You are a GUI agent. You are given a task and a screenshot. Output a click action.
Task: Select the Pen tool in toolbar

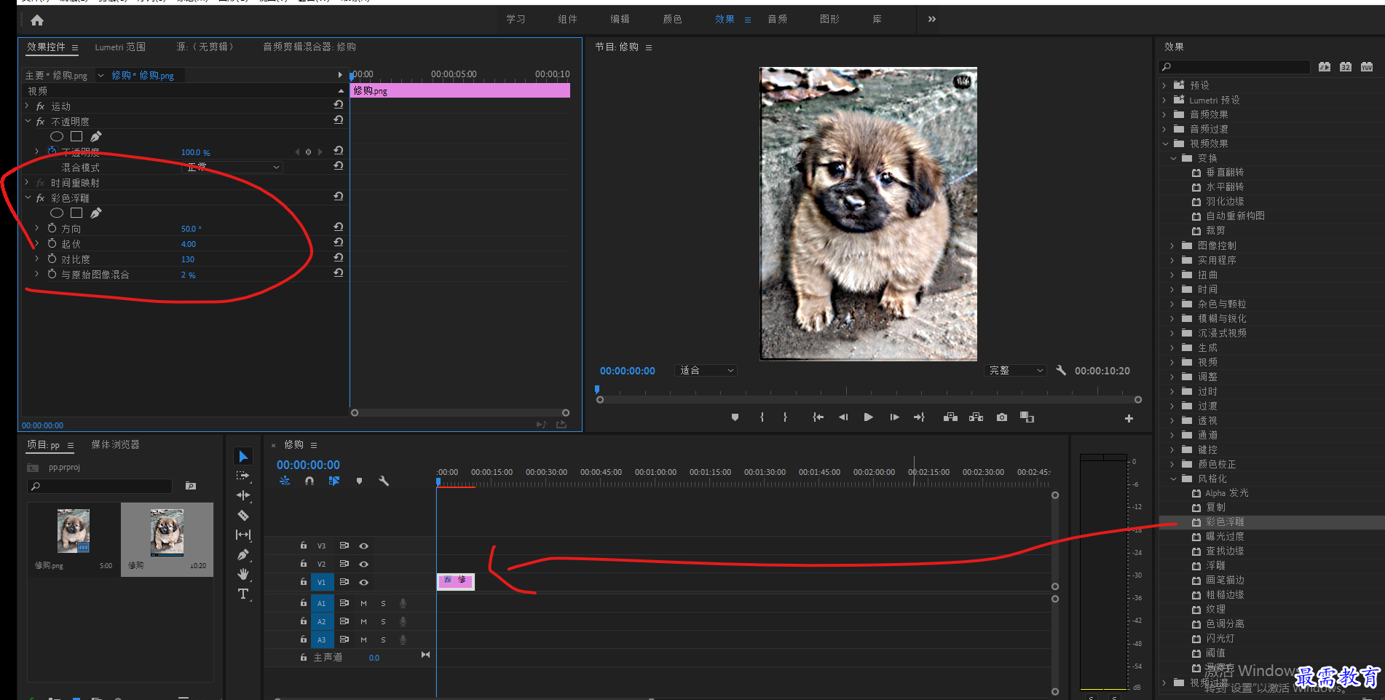[244, 554]
